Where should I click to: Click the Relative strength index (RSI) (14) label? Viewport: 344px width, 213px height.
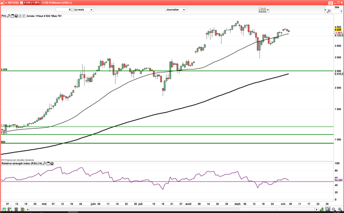tap(22, 164)
